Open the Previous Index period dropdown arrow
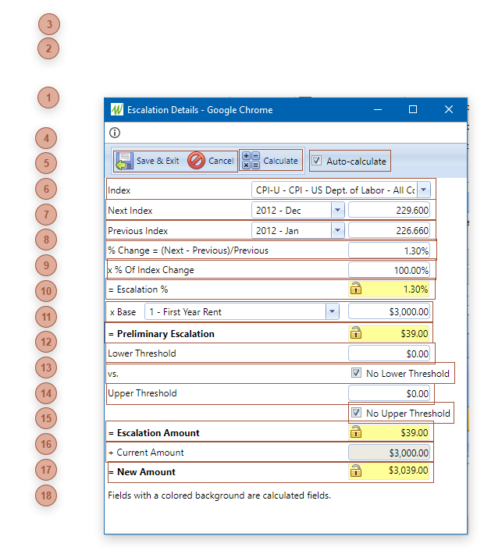 click(338, 230)
